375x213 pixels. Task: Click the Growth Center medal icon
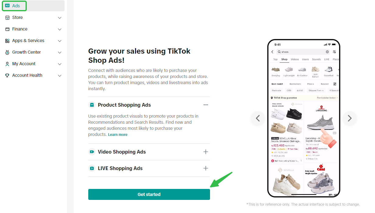(7, 52)
